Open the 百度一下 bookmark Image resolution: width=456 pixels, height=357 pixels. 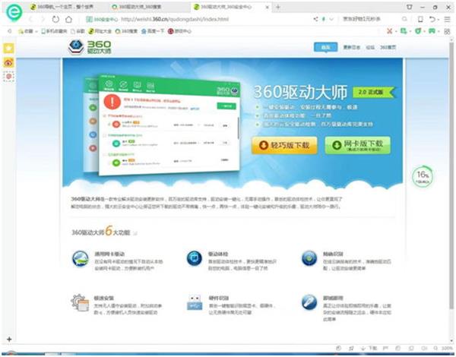(x=153, y=31)
